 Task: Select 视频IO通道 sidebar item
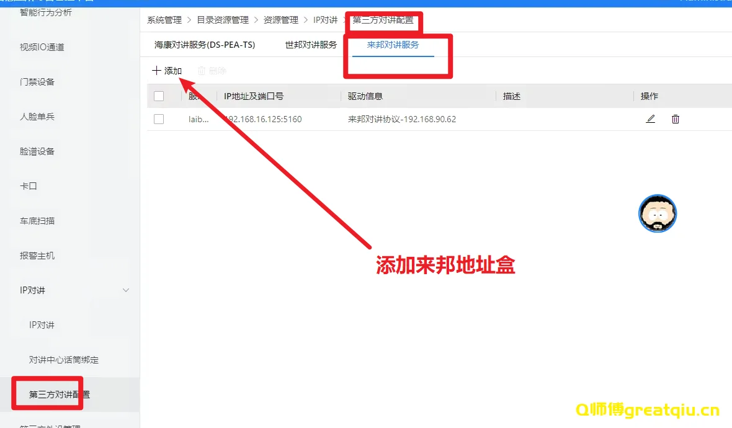coord(42,47)
